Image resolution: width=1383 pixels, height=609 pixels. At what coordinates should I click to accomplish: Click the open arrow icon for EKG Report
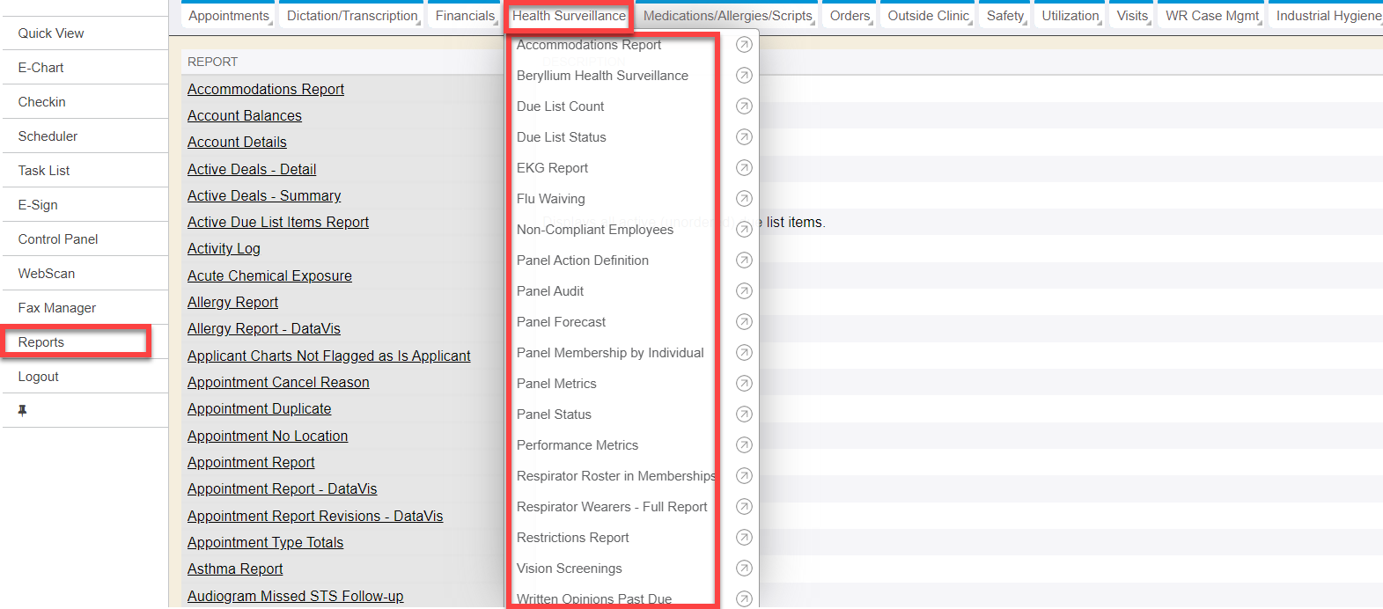pyautogui.click(x=744, y=168)
